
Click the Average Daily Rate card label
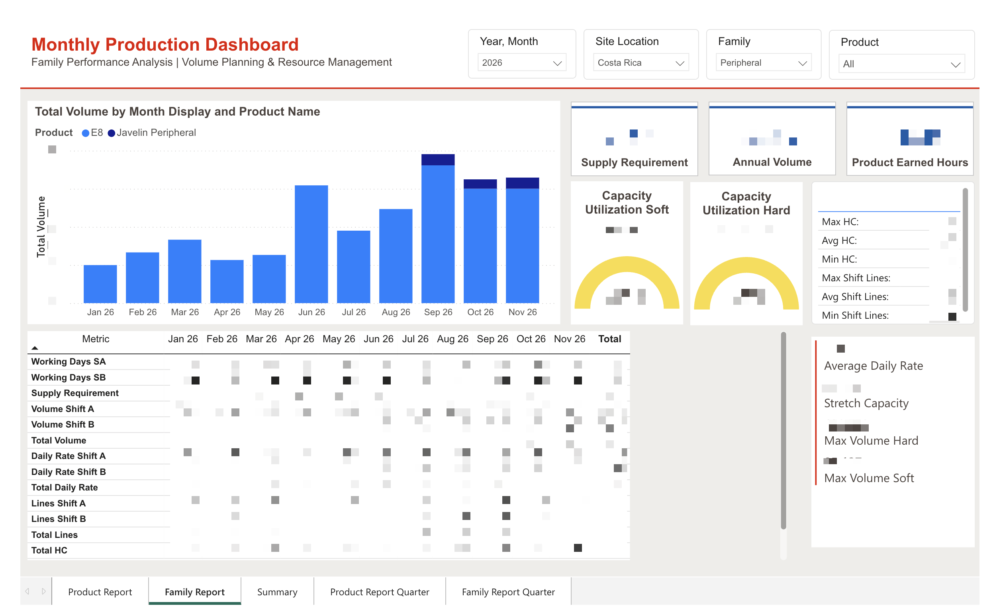coord(873,366)
